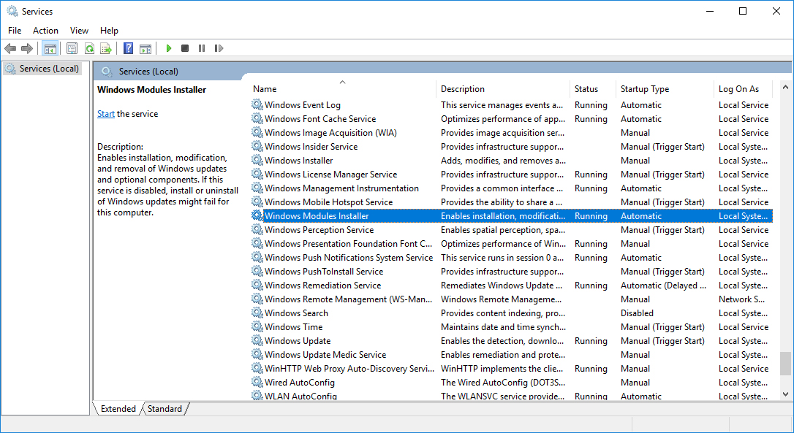Open the Help toolbar icon
Image resolution: width=794 pixels, height=433 pixels.
point(128,49)
